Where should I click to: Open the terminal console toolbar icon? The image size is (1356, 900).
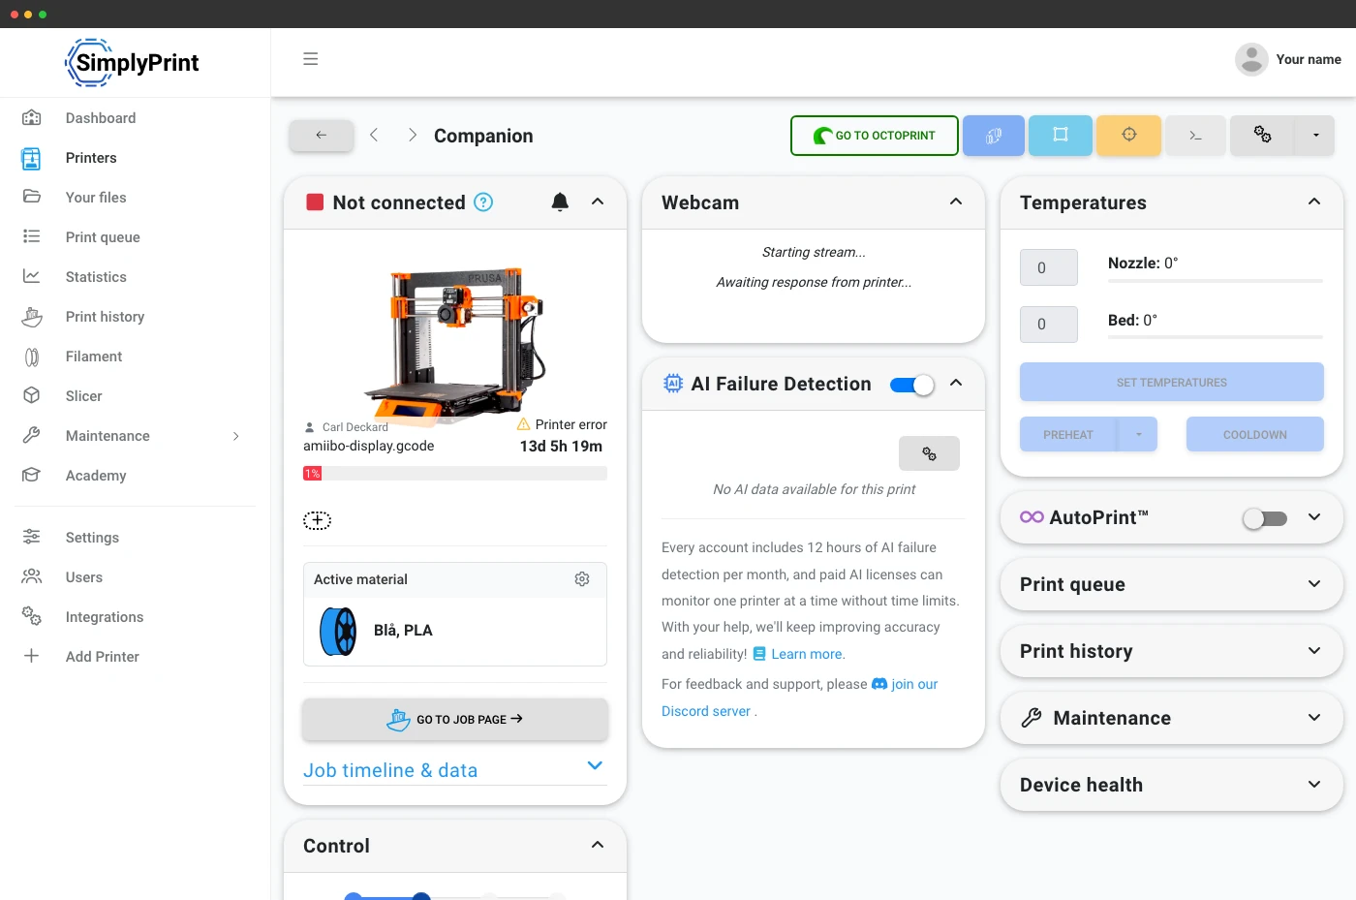coord(1196,136)
